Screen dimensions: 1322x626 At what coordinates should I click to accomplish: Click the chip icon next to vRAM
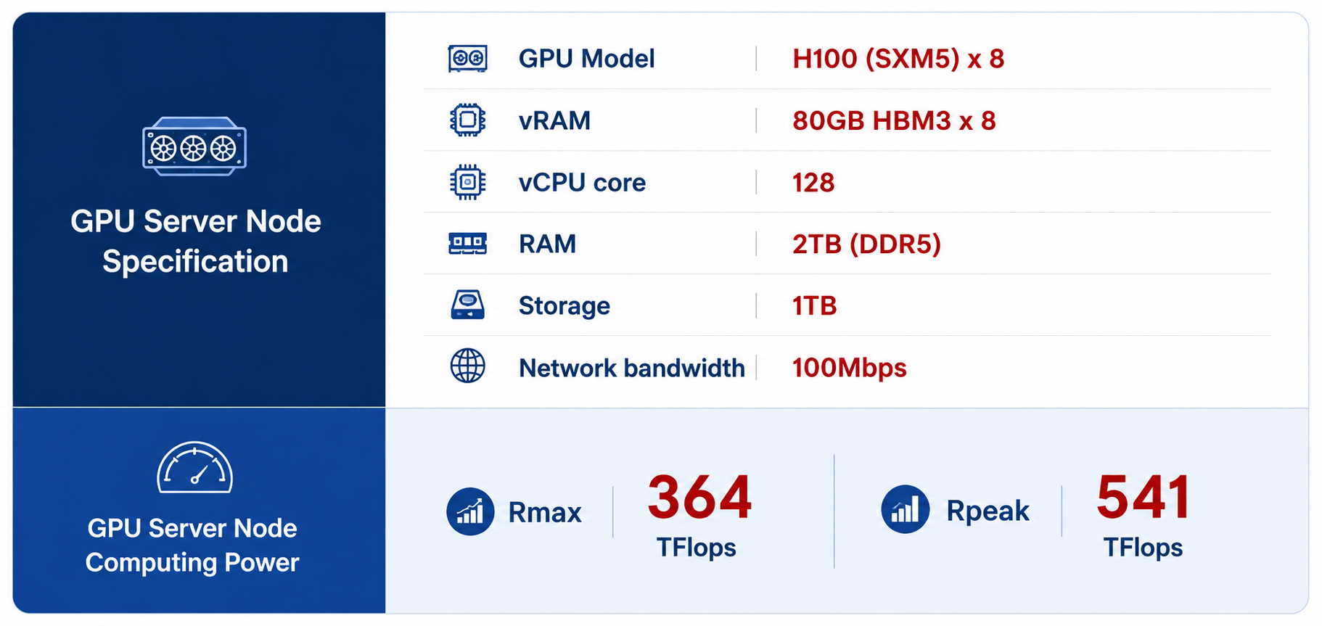(467, 120)
